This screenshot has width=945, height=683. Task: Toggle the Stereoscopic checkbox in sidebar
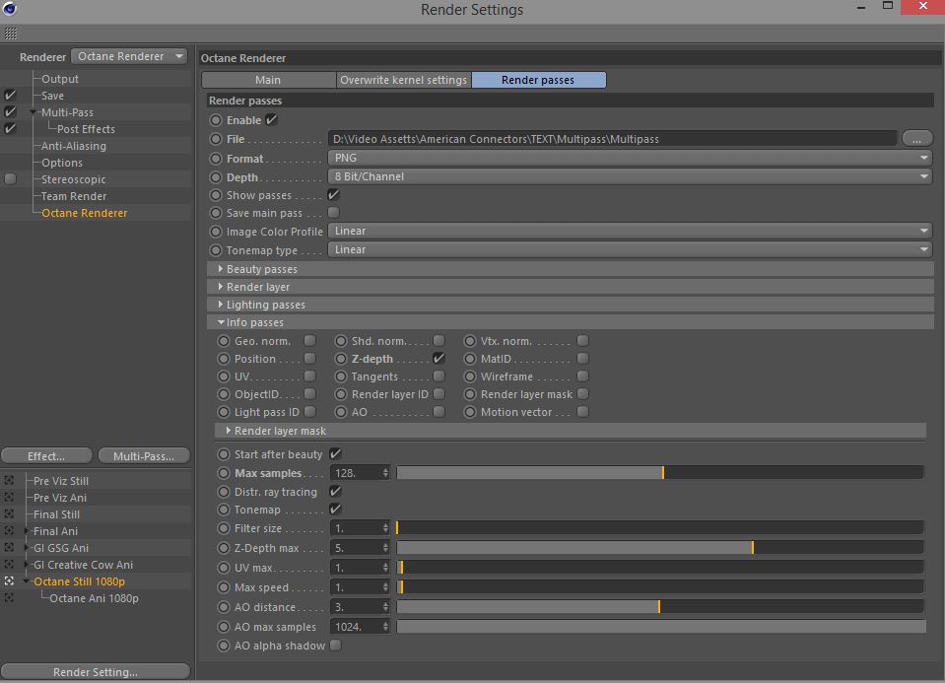click(x=10, y=179)
